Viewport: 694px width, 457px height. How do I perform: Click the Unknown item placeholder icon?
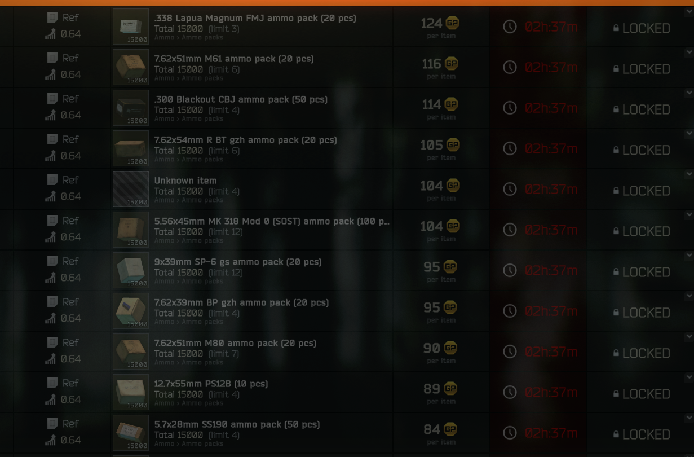tap(131, 189)
